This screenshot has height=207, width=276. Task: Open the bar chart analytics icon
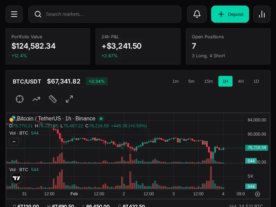click(x=262, y=14)
